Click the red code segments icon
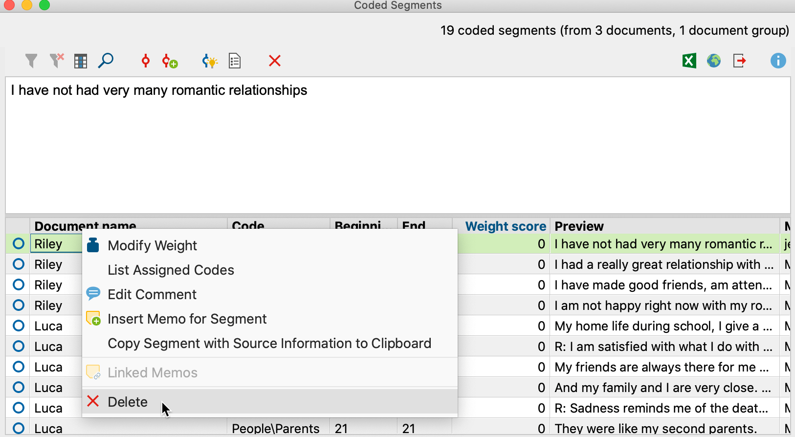Viewport: 795px width, 437px height. [x=145, y=61]
